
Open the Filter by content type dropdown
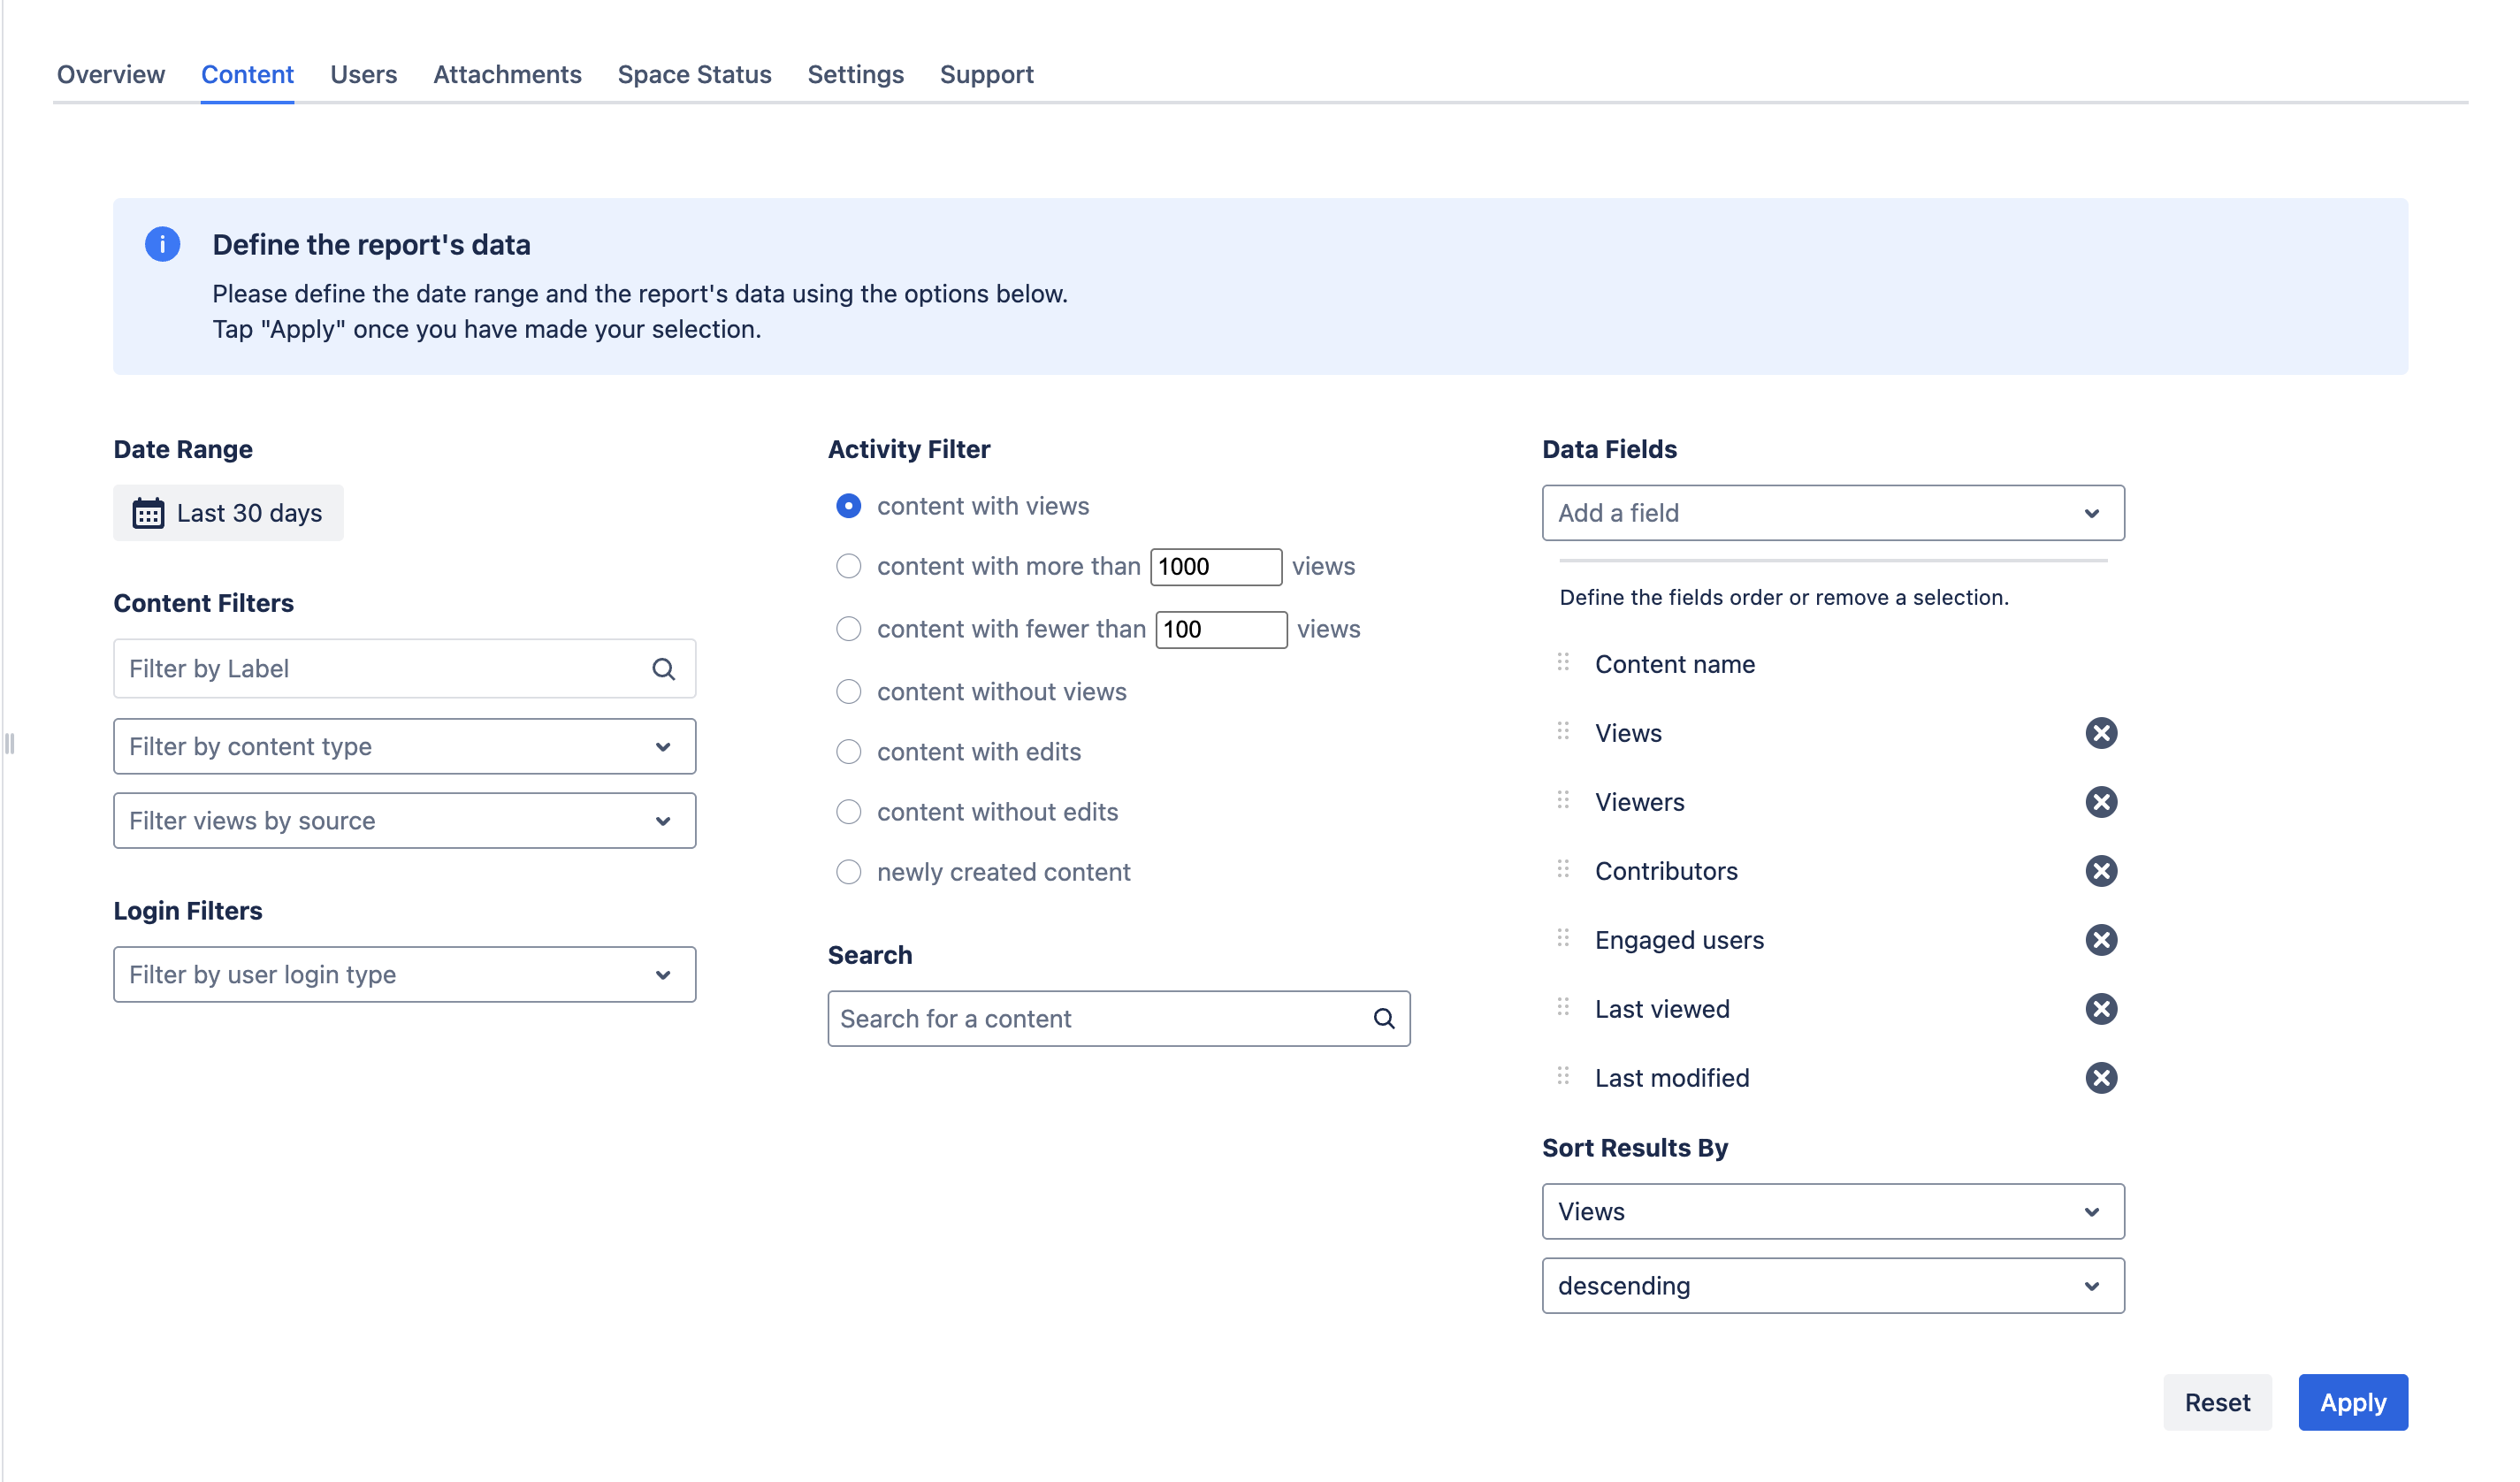[x=404, y=747]
